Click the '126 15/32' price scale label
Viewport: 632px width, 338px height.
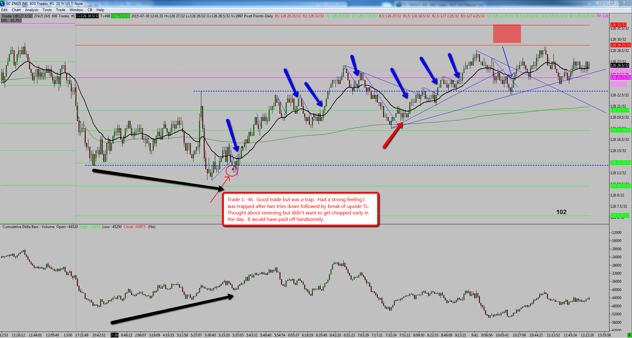click(x=618, y=151)
